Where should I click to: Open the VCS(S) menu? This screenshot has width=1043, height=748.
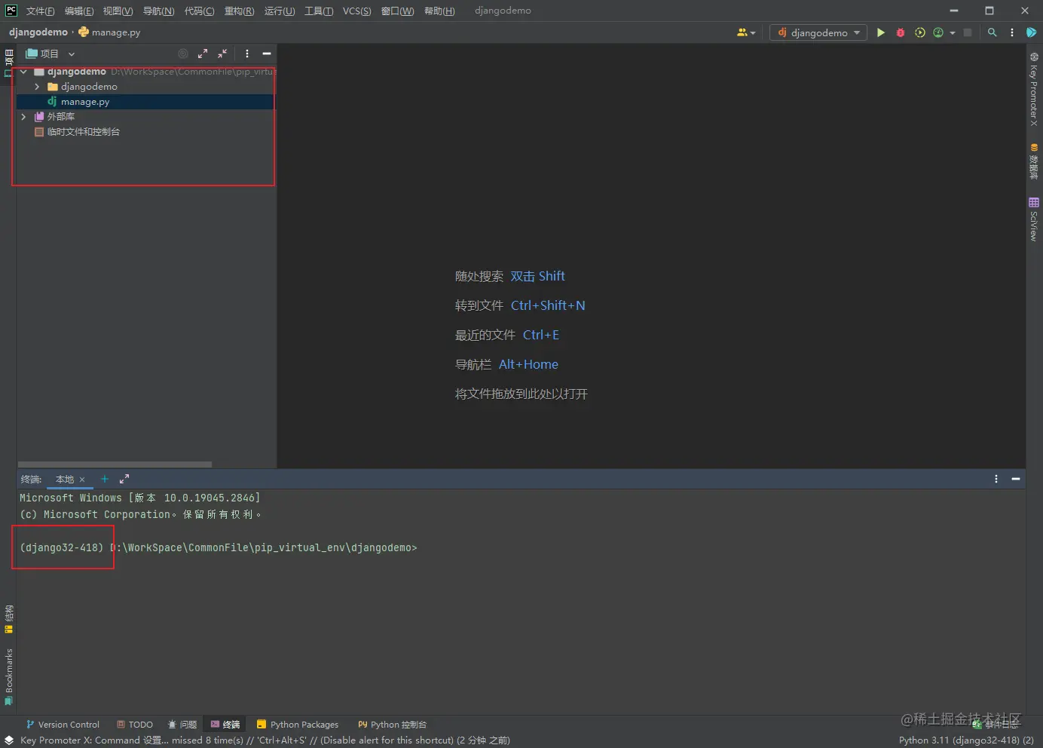[x=356, y=11]
